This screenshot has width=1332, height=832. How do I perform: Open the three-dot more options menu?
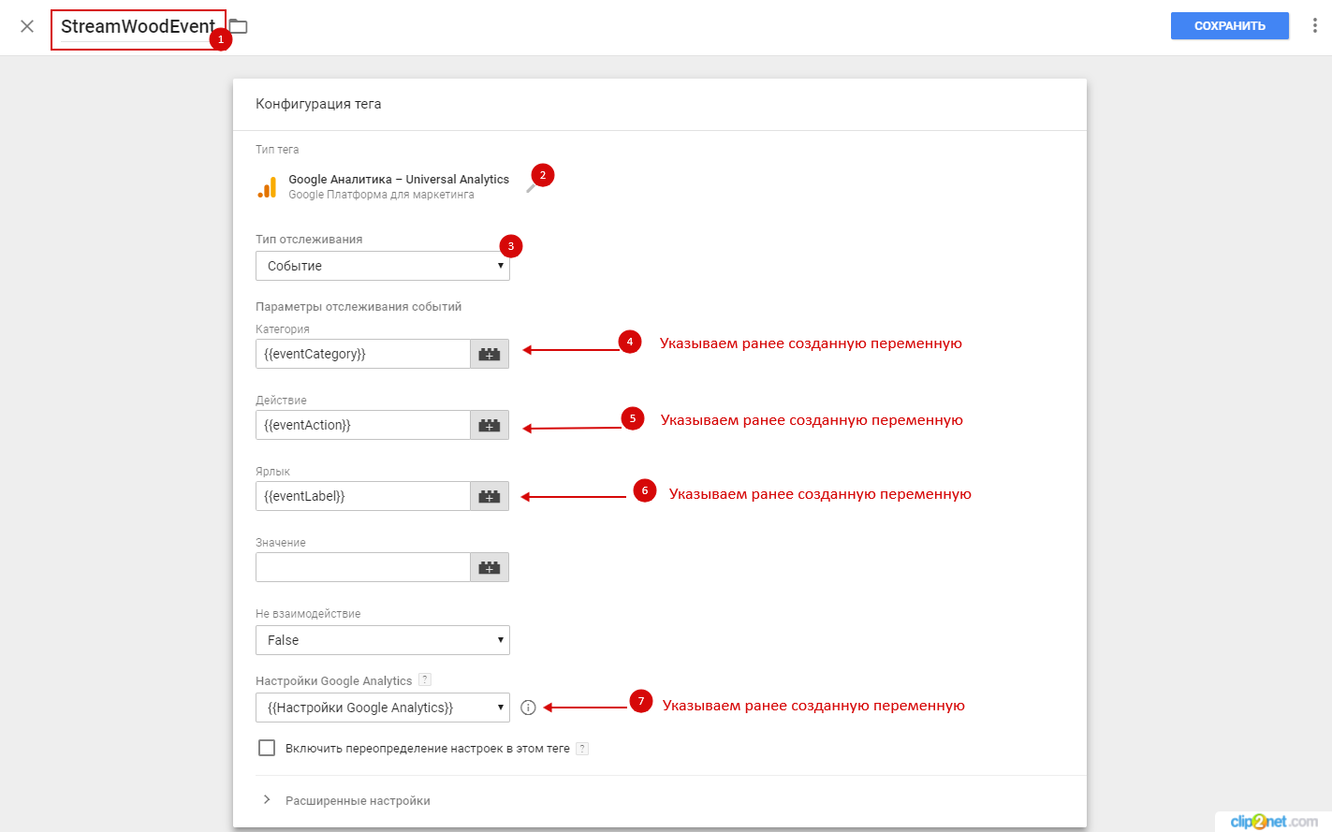(1314, 26)
